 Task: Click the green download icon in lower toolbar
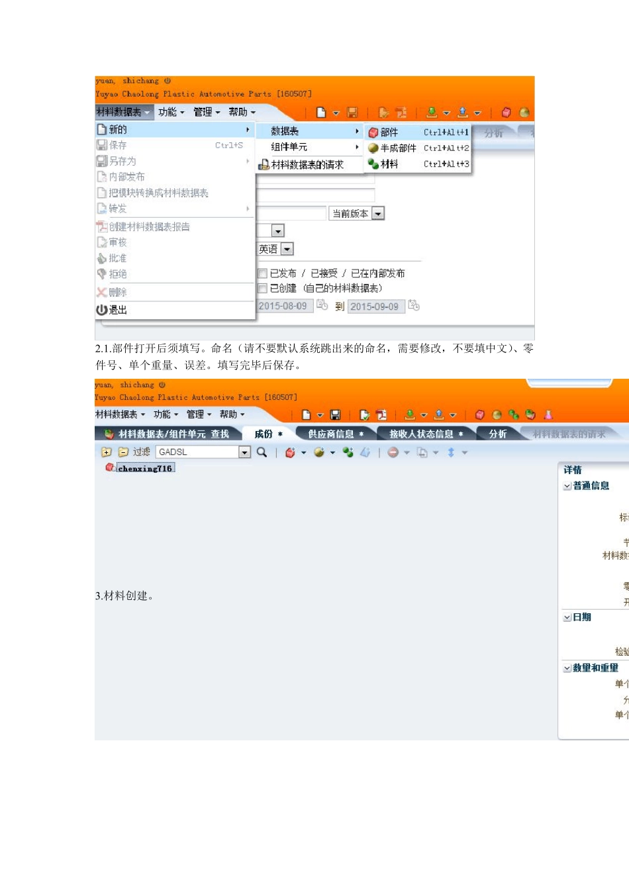click(410, 415)
